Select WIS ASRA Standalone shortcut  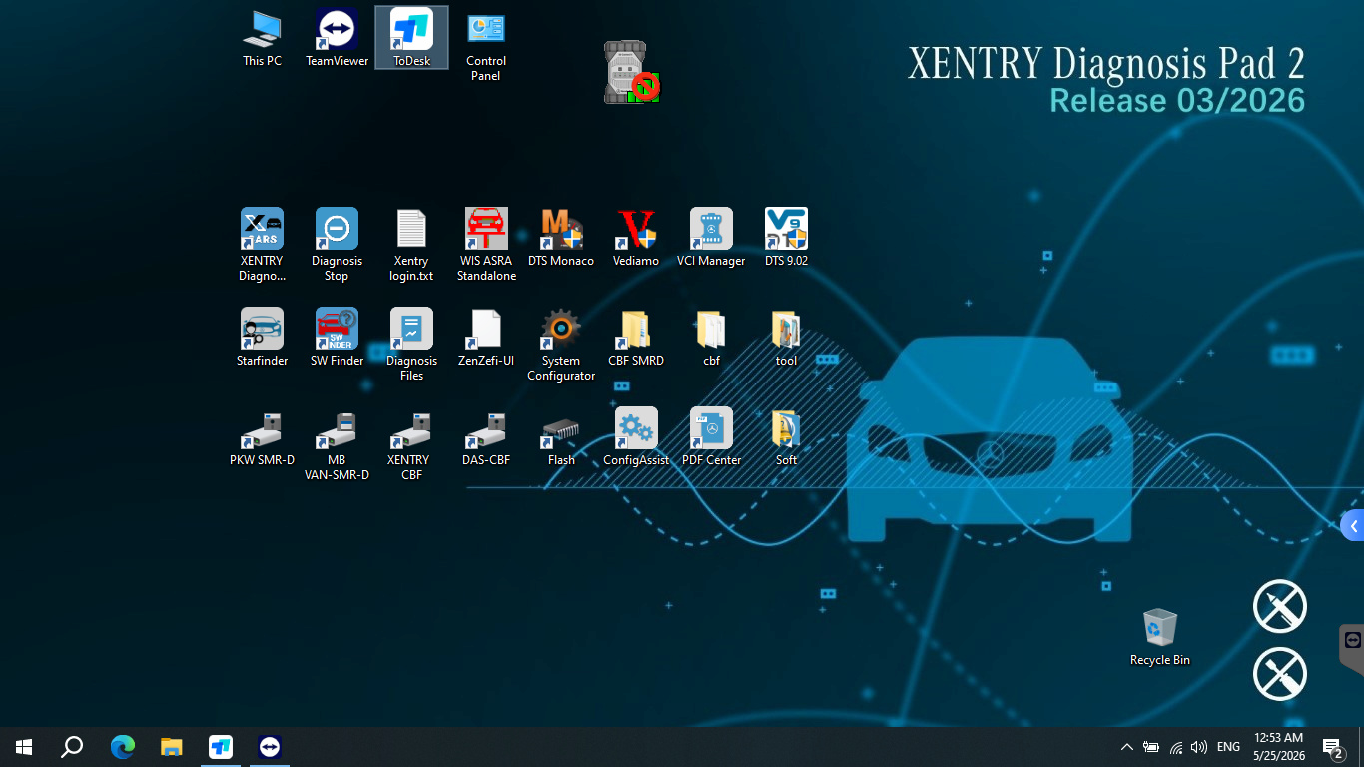486,245
